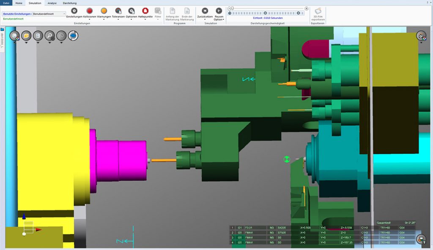Click the red Kollisionen icon
Image resolution: width=433 pixels, height=250 pixels.
click(x=89, y=11)
